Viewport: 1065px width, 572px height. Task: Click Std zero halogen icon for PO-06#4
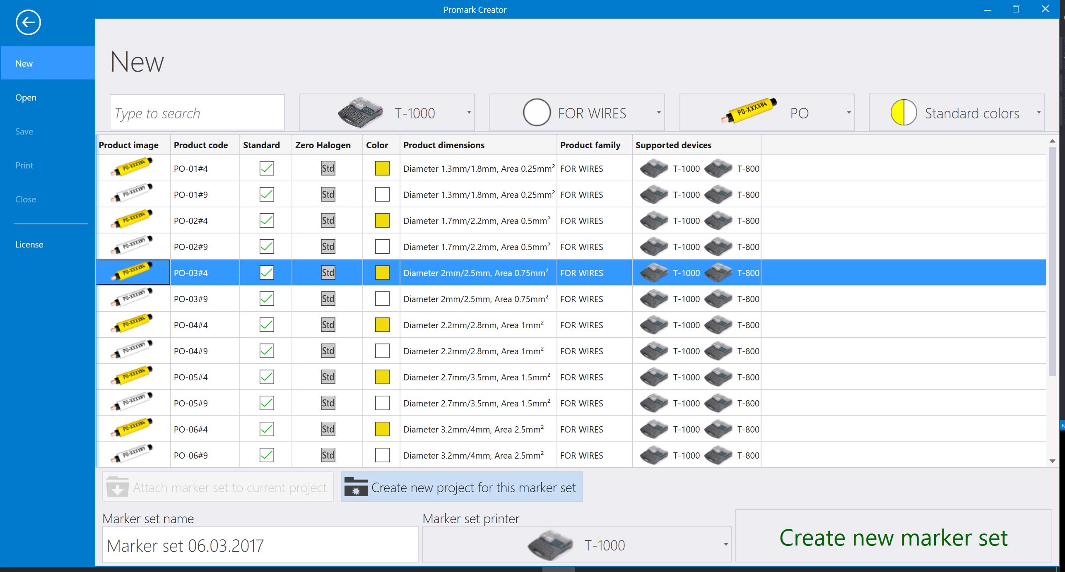tap(328, 429)
